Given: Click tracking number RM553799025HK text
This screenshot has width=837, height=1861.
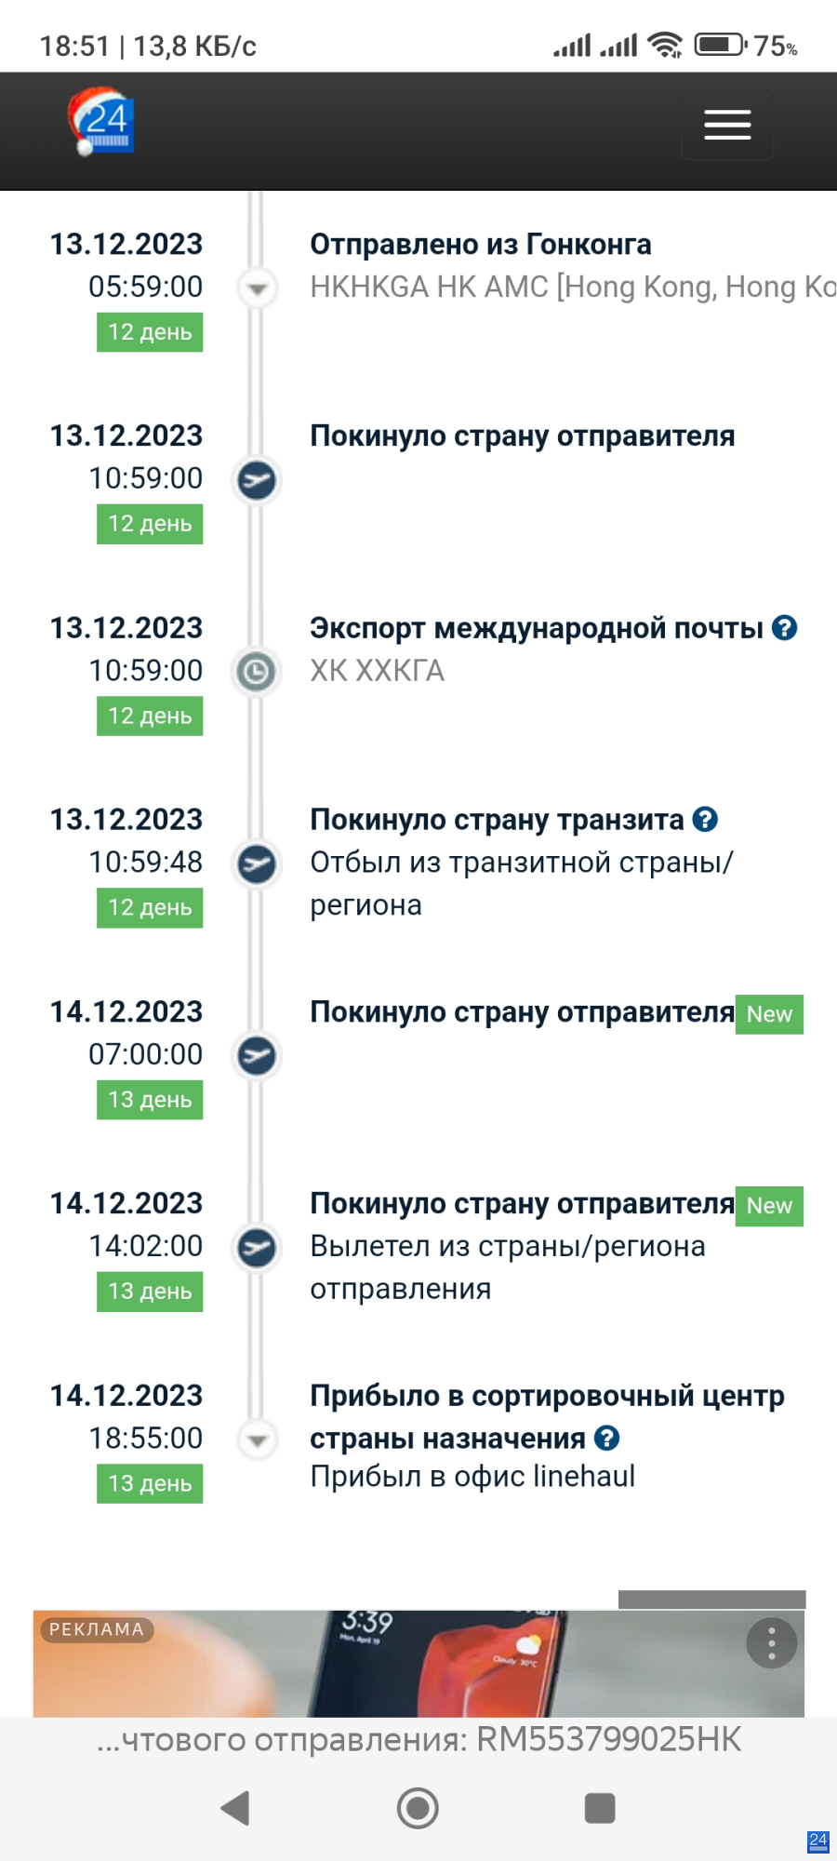Looking at the screenshot, I should [609, 1739].
